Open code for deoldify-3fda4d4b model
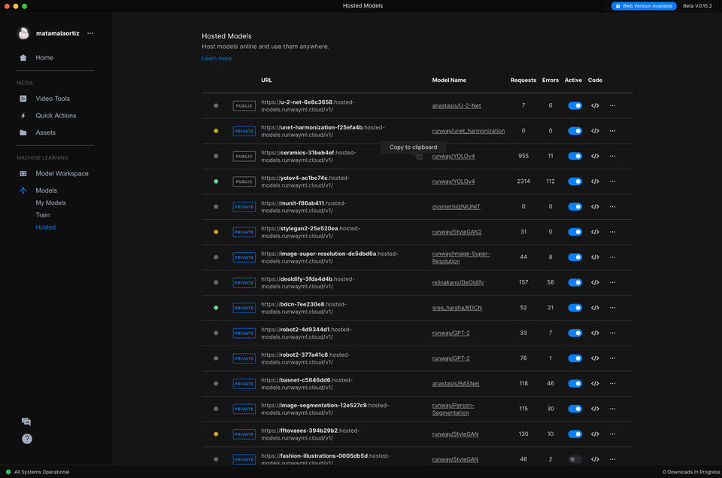Image resolution: width=722 pixels, height=478 pixels. pyautogui.click(x=595, y=282)
